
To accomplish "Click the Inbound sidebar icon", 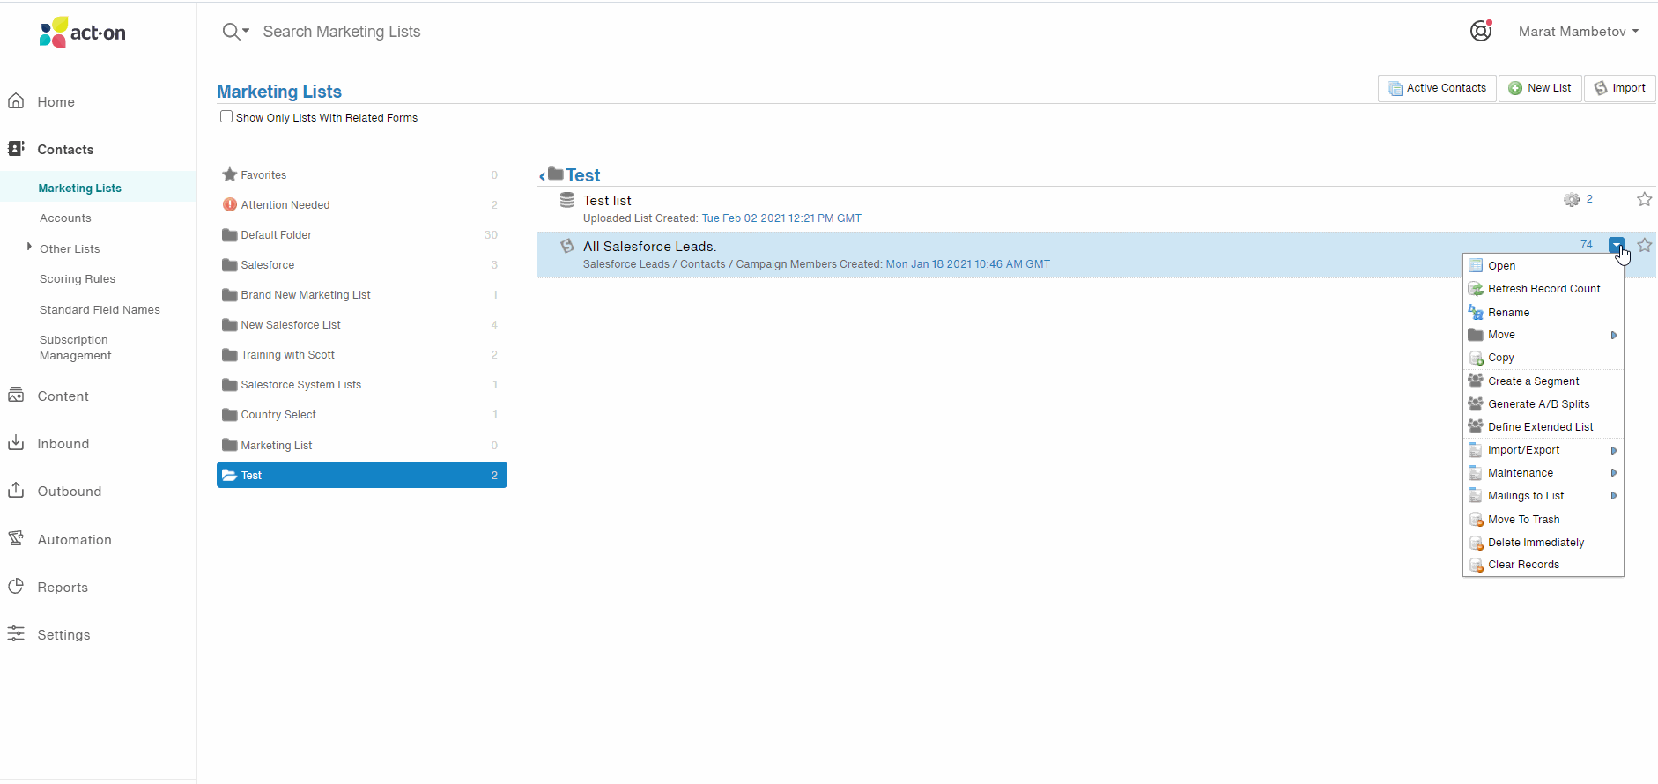I will pyautogui.click(x=16, y=443).
